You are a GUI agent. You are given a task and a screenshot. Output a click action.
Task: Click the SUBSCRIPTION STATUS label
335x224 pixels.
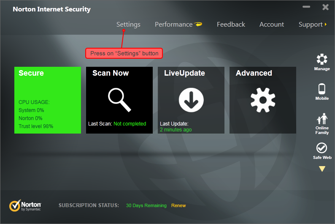coord(89,205)
